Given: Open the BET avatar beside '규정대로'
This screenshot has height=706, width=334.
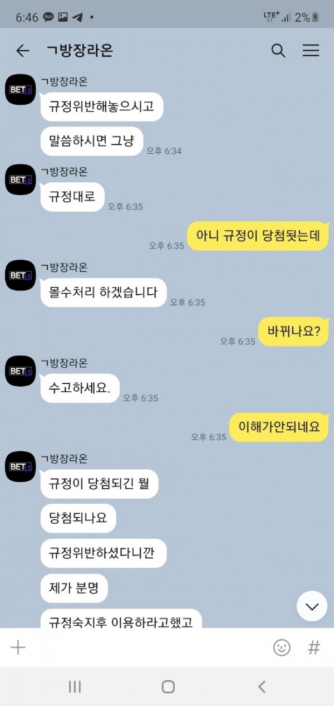Looking at the screenshot, I should (21, 179).
